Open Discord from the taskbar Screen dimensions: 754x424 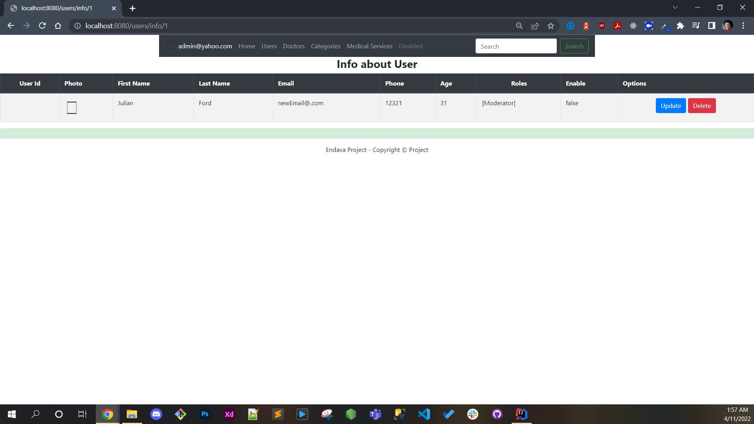[x=156, y=414]
